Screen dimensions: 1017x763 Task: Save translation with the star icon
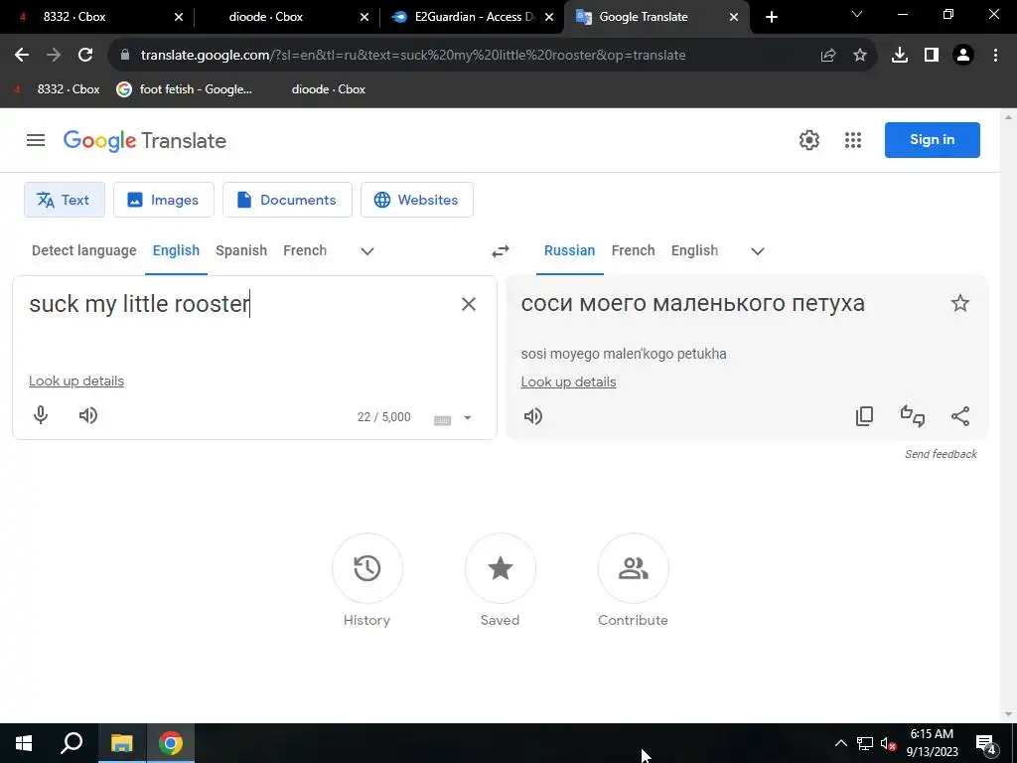(960, 303)
